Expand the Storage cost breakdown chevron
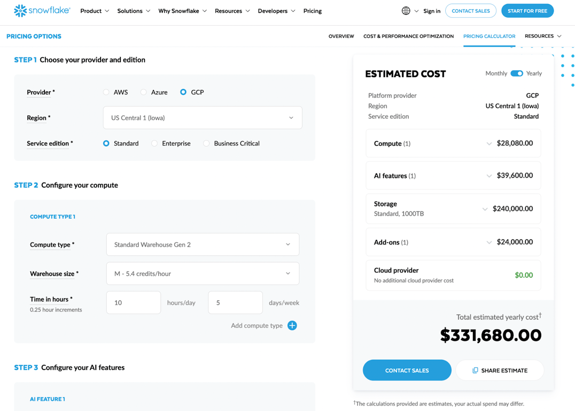Image resolution: width=575 pixels, height=411 pixels. 485,209
